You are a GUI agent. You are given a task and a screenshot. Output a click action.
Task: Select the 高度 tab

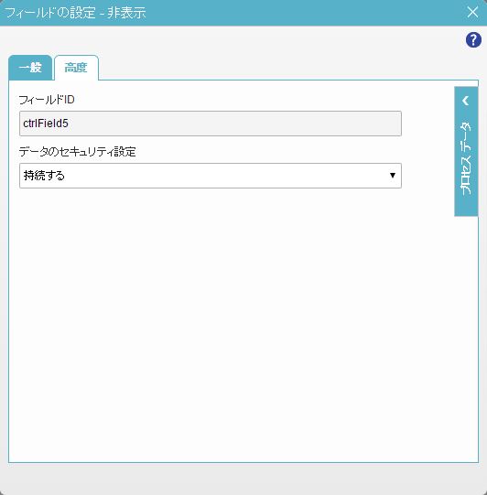click(x=76, y=68)
